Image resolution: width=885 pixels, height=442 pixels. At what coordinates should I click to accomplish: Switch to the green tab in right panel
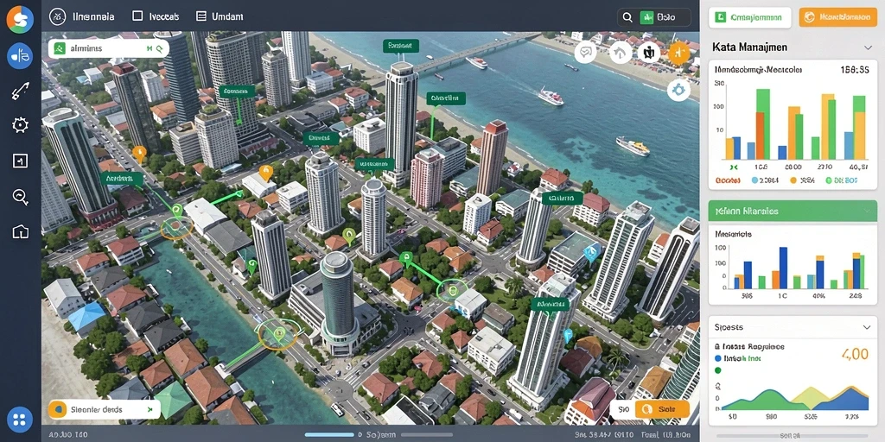coord(749,17)
